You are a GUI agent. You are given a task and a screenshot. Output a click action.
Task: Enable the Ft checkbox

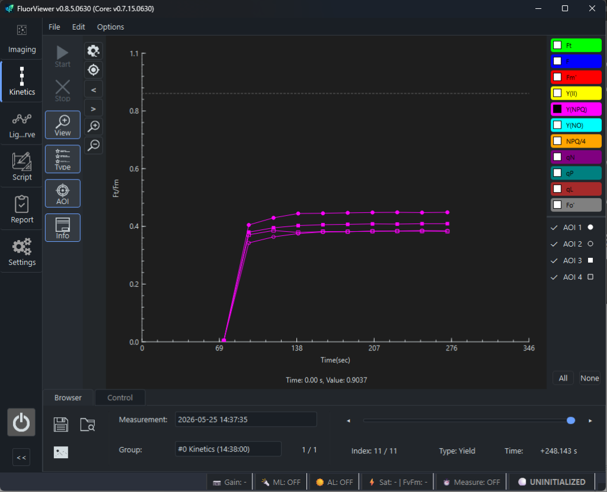tap(557, 45)
